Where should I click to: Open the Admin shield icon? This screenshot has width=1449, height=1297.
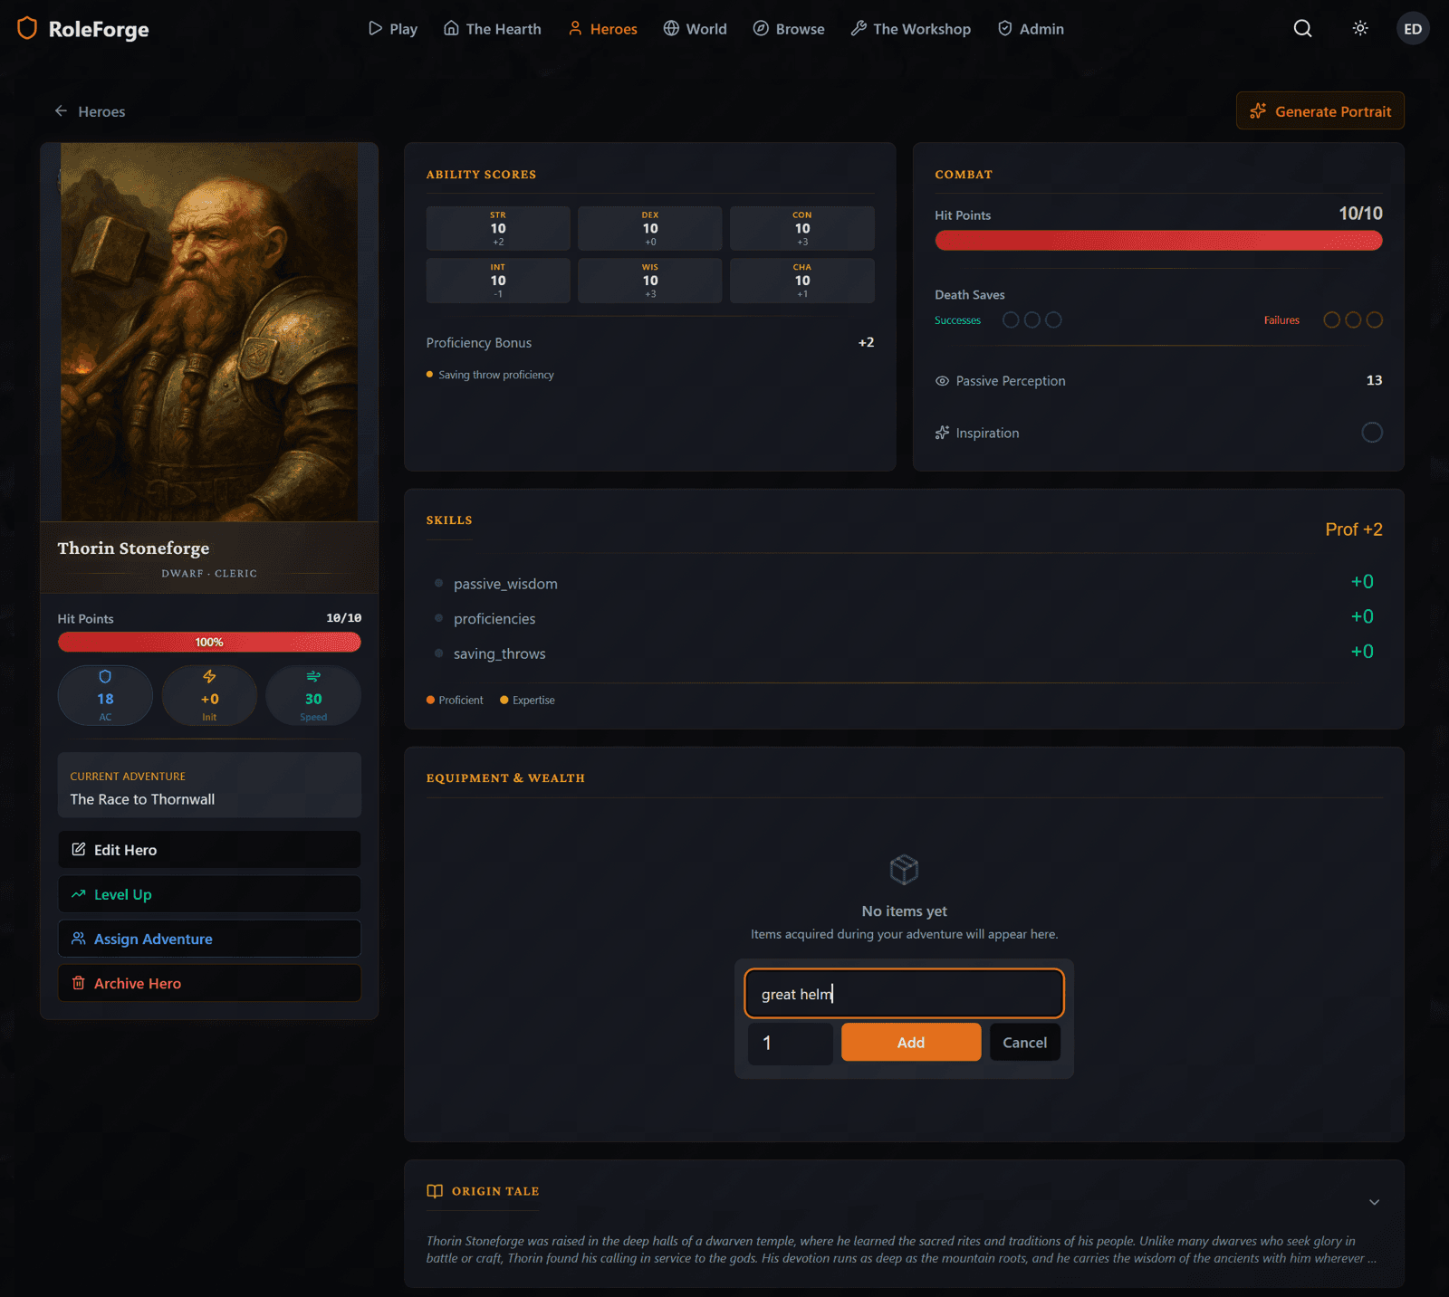[x=1004, y=28]
